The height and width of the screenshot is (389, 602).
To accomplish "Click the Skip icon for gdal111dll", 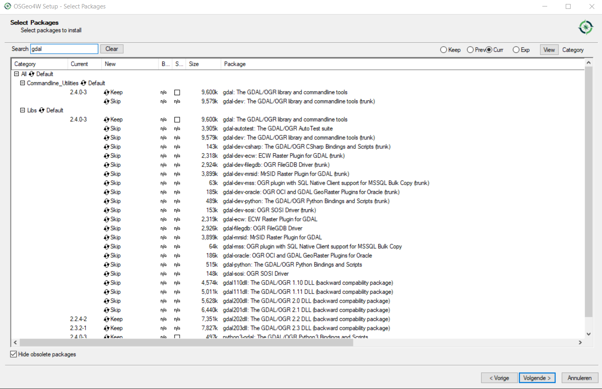I will click(x=106, y=292).
